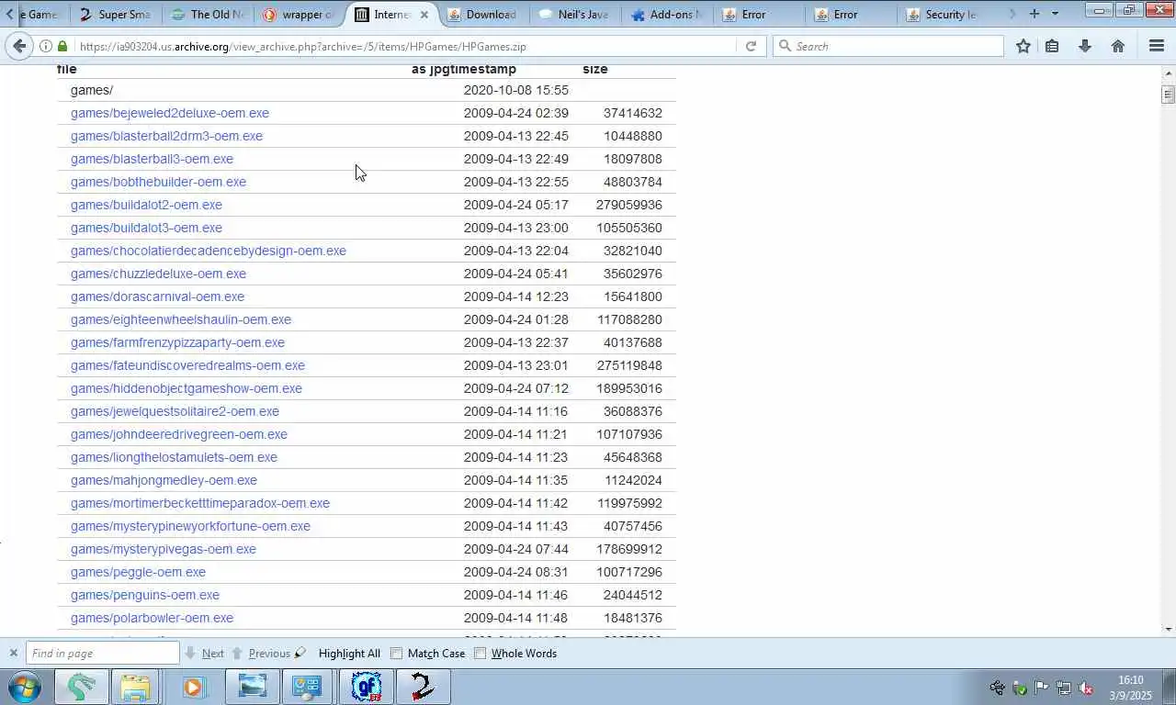Close the find bar
Viewport: 1176px width, 705px height.
[13, 654]
